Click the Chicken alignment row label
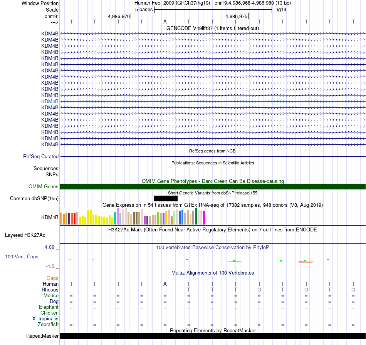The height and width of the screenshot is (345, 366). (x=49, y=313)
